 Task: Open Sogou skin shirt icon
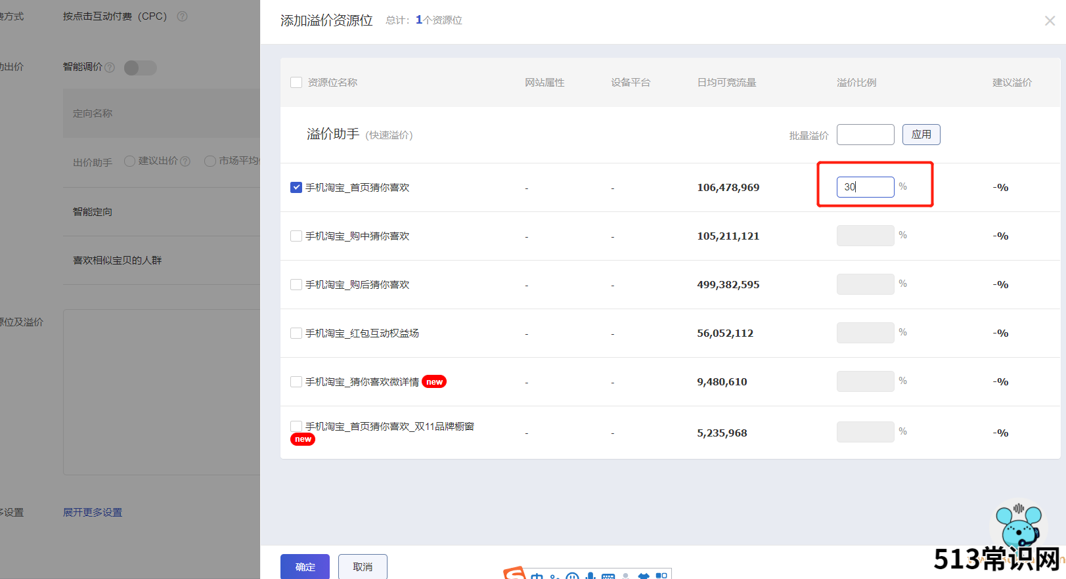click(644, 576)
